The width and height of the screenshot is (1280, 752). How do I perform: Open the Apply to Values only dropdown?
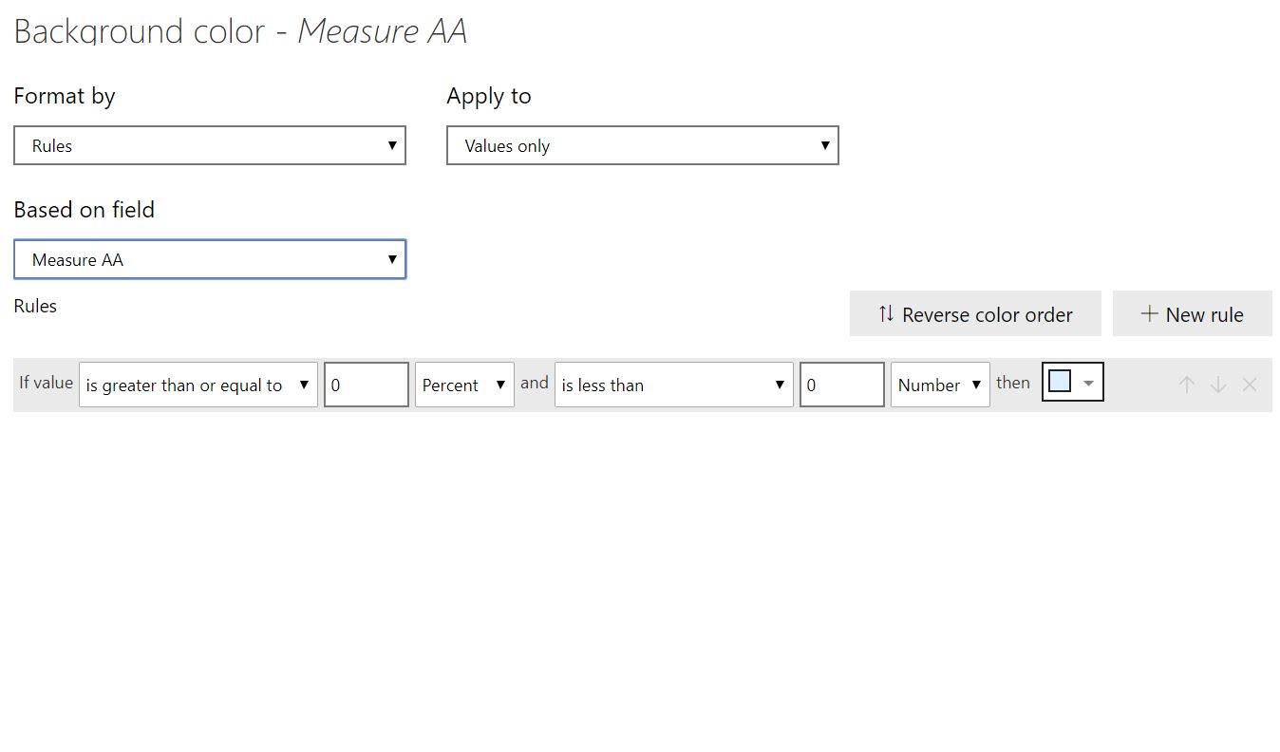pos(643,145)
